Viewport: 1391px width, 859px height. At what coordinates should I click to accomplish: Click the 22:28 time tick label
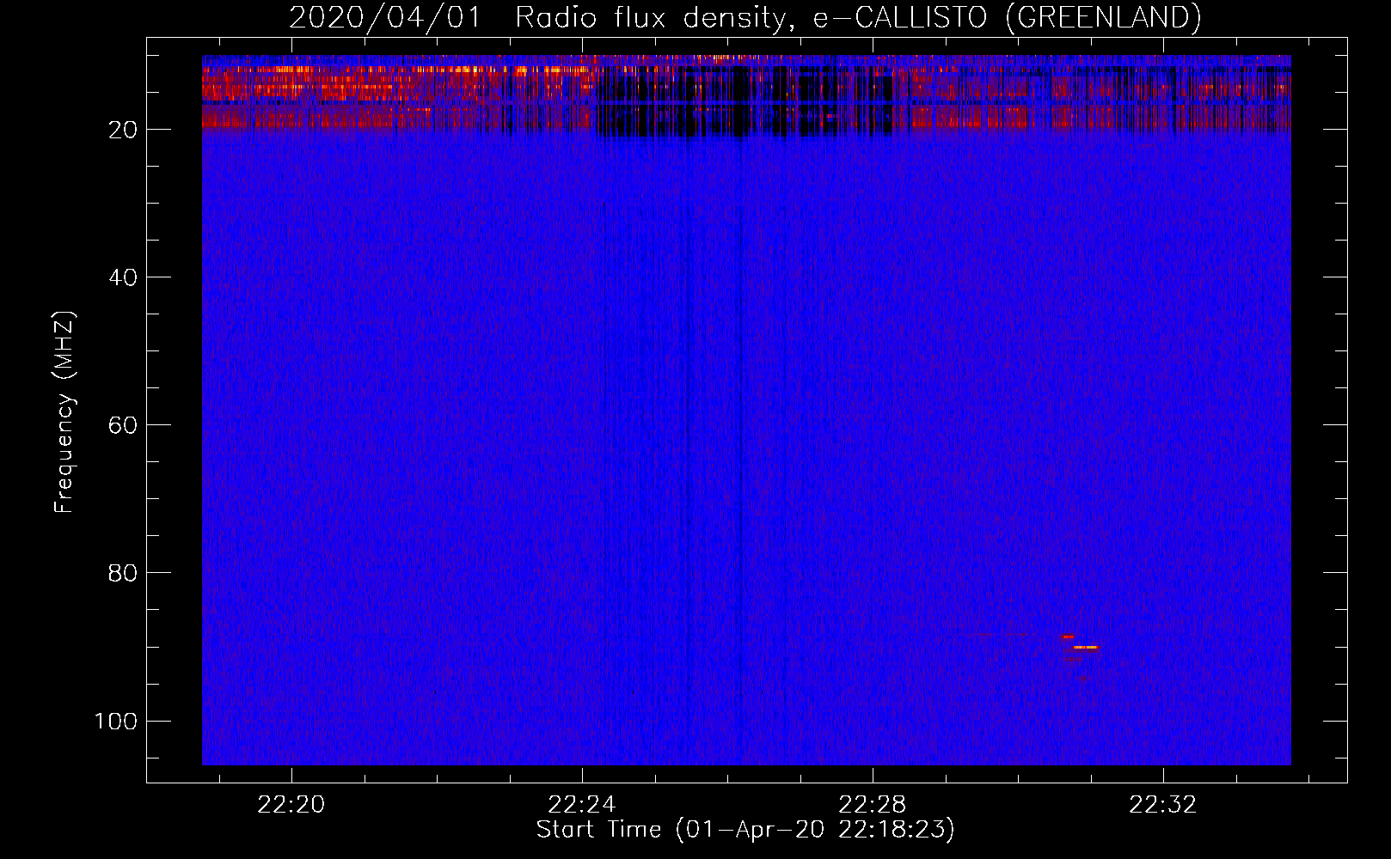pyautogui.click(x=873, y=805)
